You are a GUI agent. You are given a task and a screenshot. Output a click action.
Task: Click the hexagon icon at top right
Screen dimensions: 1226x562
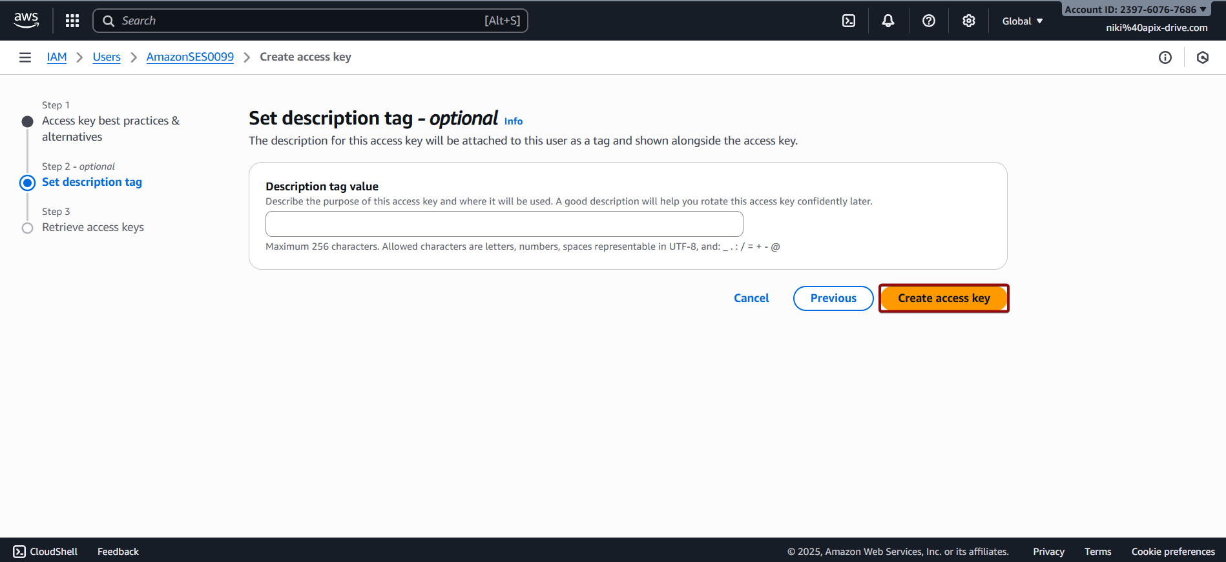point(1202,57)
